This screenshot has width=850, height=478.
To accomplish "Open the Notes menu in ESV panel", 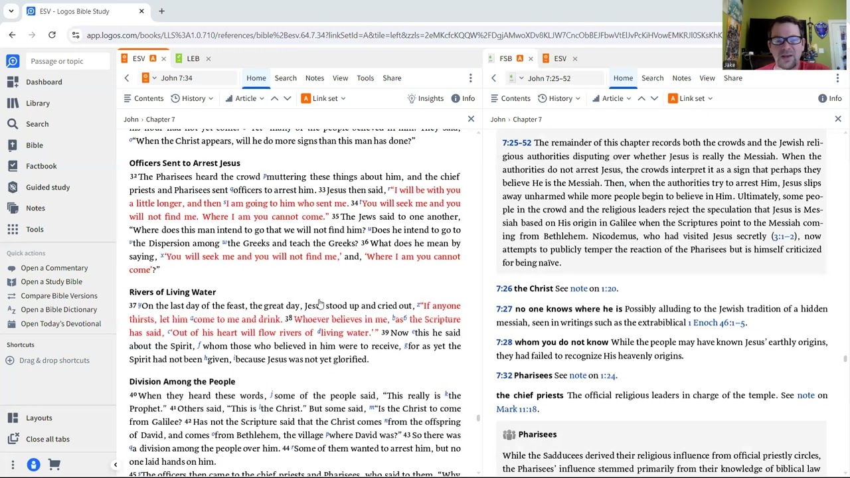I will [x=314, y=78].
